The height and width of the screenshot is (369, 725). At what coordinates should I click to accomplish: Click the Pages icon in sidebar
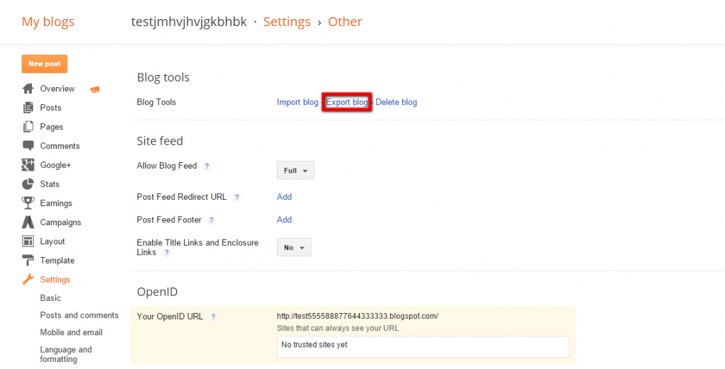coord(28,127)
